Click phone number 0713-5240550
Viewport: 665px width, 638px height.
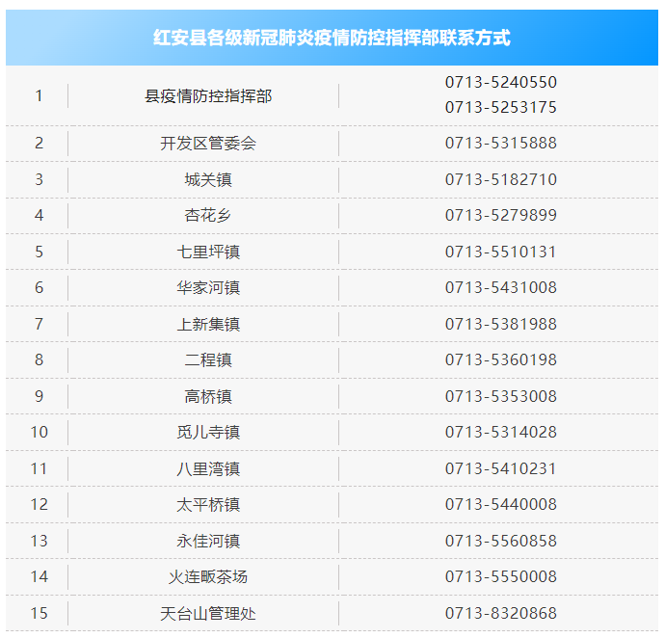(x=500, y=83)
